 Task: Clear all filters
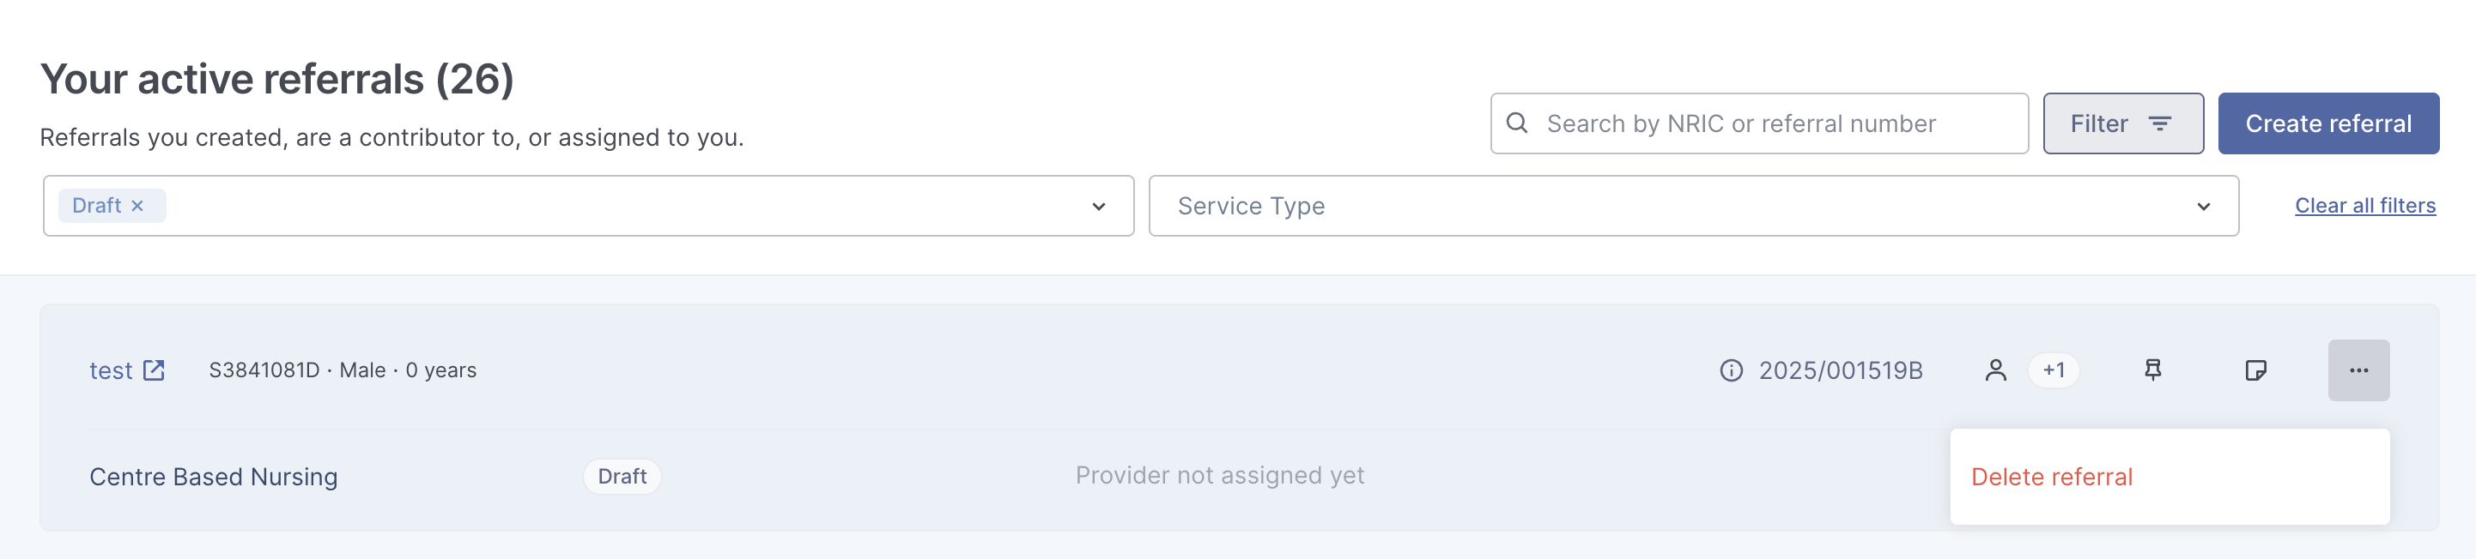tap(2364, 206)
